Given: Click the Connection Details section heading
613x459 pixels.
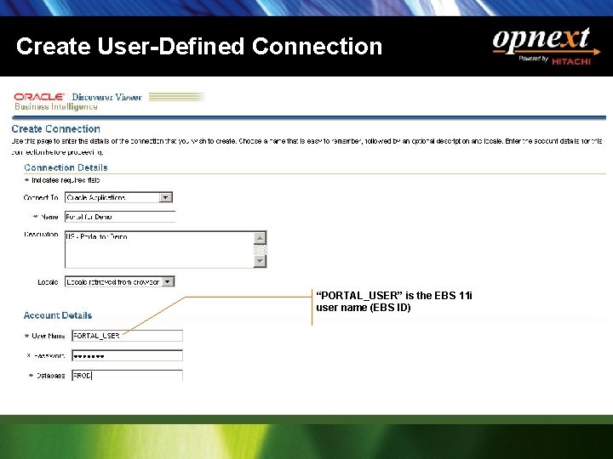Looking at the screenshot, I should point(66,167).
